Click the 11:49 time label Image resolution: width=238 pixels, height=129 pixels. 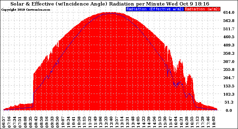tap(95, 122)
